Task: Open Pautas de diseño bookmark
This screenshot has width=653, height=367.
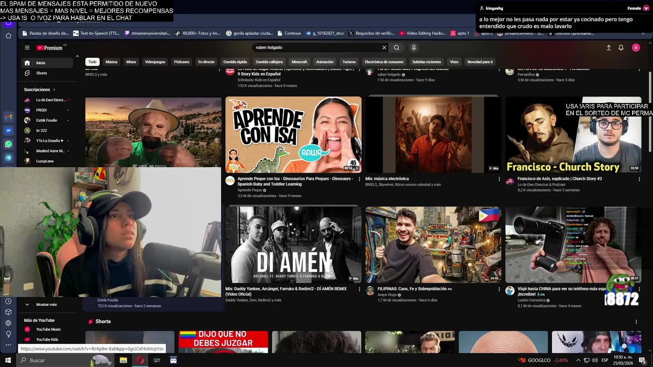Action: (45, 33)
